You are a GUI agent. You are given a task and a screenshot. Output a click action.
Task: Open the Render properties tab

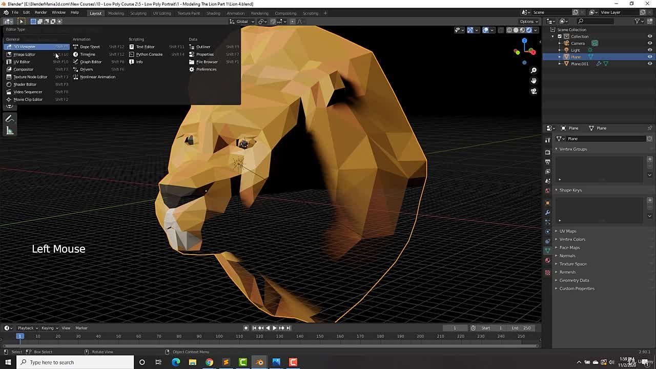[x=547, y=152]
